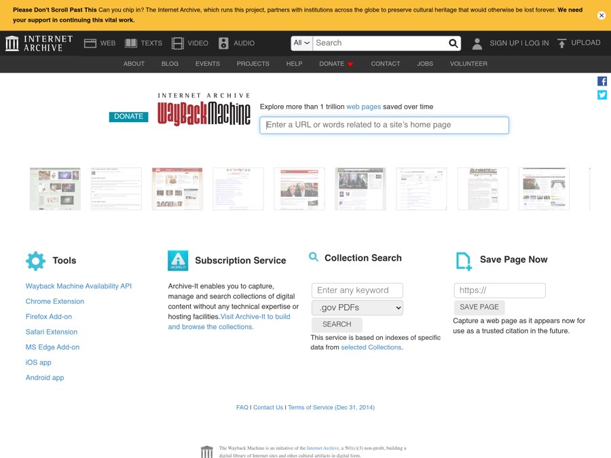This screenshot has width=611, height=458.
Task: Open the Contact Us footer link
Action: pyautogui.click(x=268, y=407)
